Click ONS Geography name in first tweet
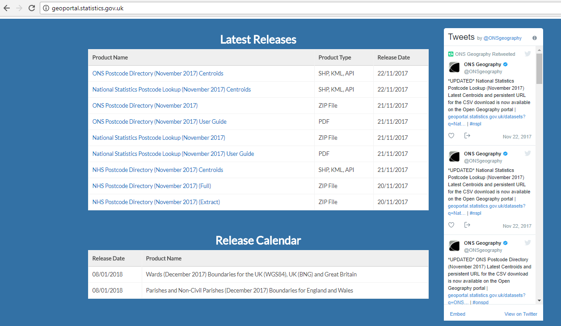 482,64
